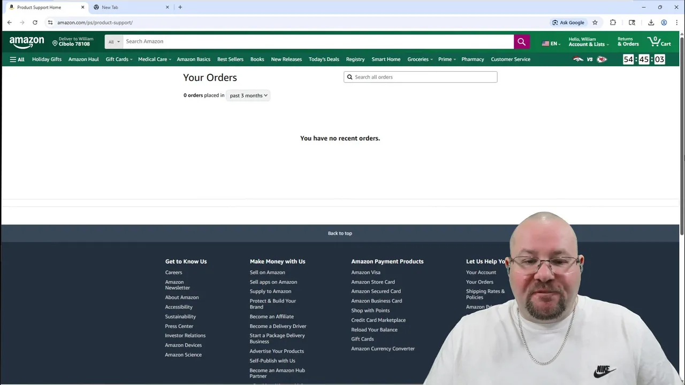Open Become an Affiliate link
Image resolution: width=685 pixels, height=385 pixels.
coord(271,317)
